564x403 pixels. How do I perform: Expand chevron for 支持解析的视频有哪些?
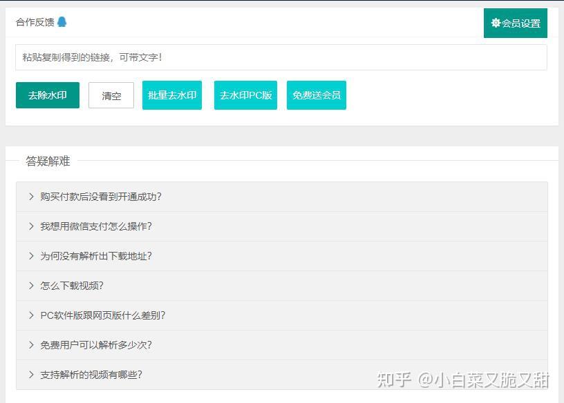pyautogui.click(x=31, y=375)
